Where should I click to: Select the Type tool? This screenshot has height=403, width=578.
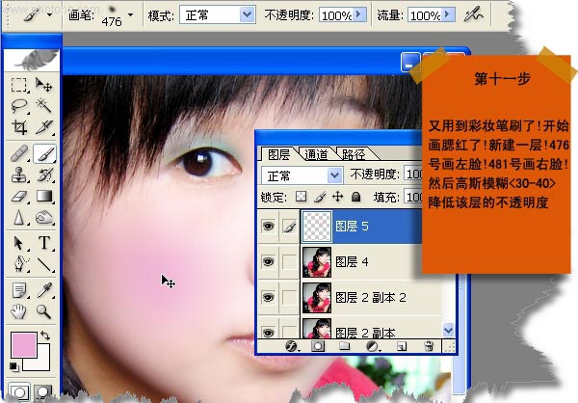click(44, 243)
